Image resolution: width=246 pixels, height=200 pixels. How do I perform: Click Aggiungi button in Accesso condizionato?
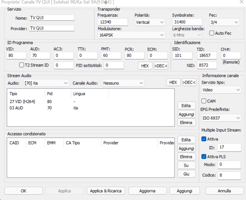coord(186,148)
